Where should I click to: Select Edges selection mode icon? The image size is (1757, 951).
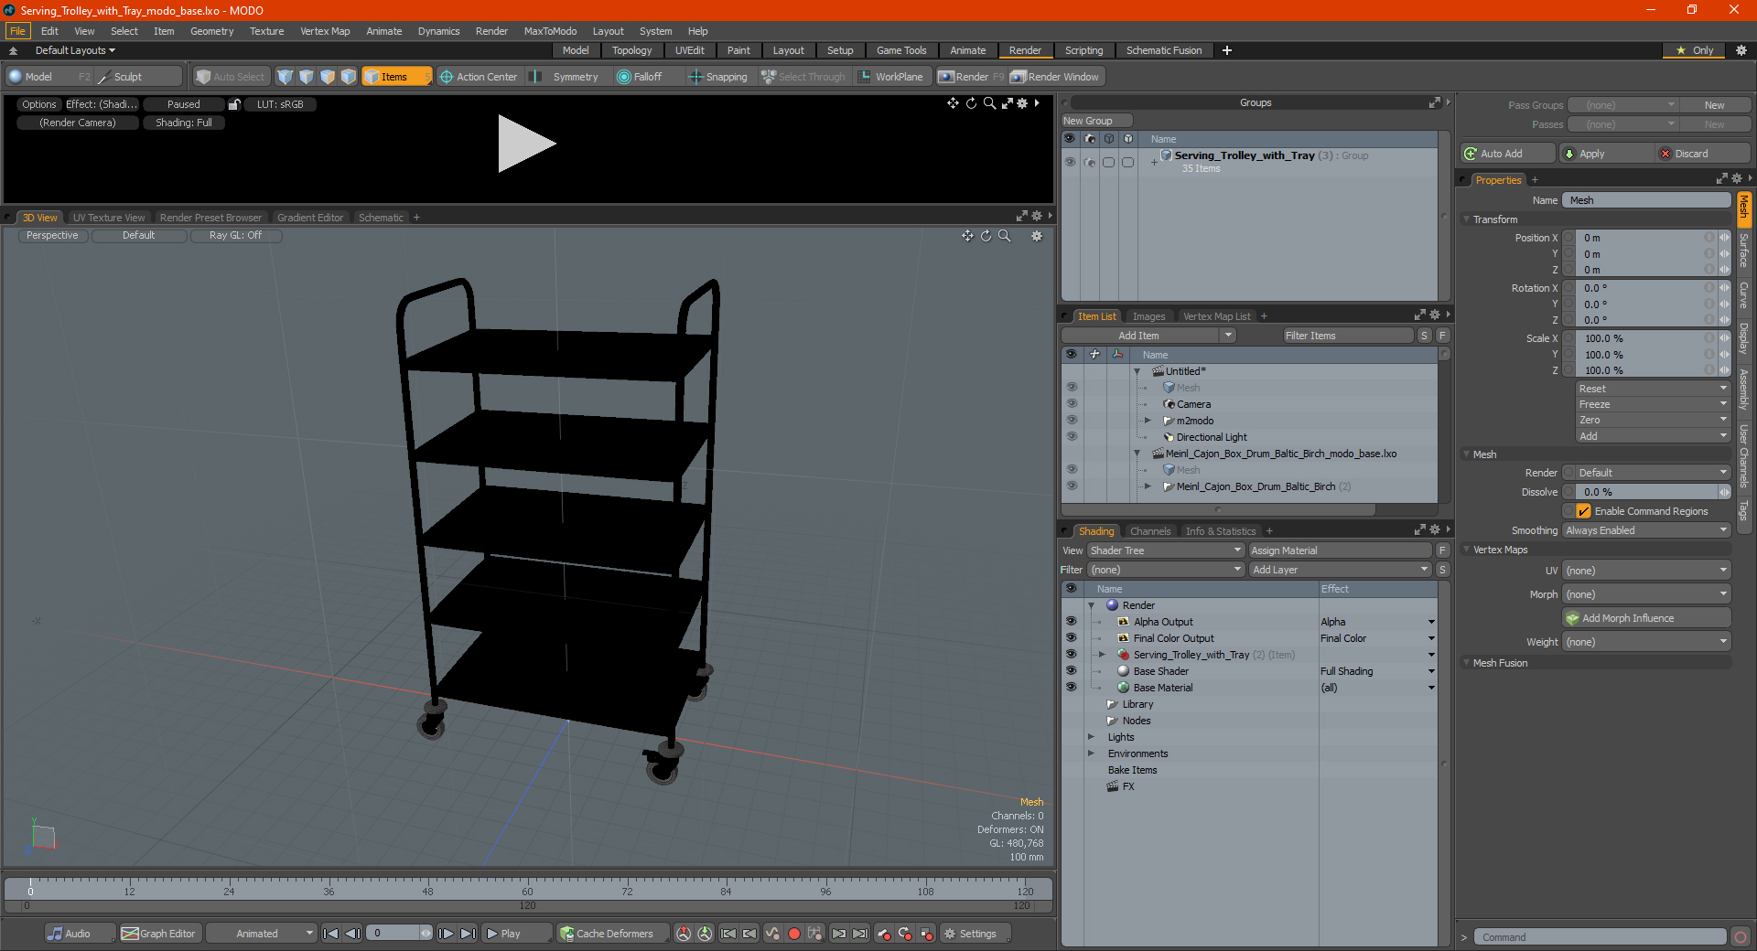point(307,77)
